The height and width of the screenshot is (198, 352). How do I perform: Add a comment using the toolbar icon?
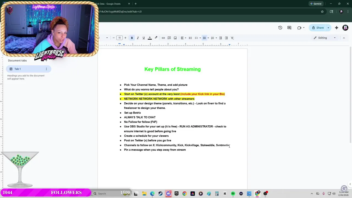(169, 38)
